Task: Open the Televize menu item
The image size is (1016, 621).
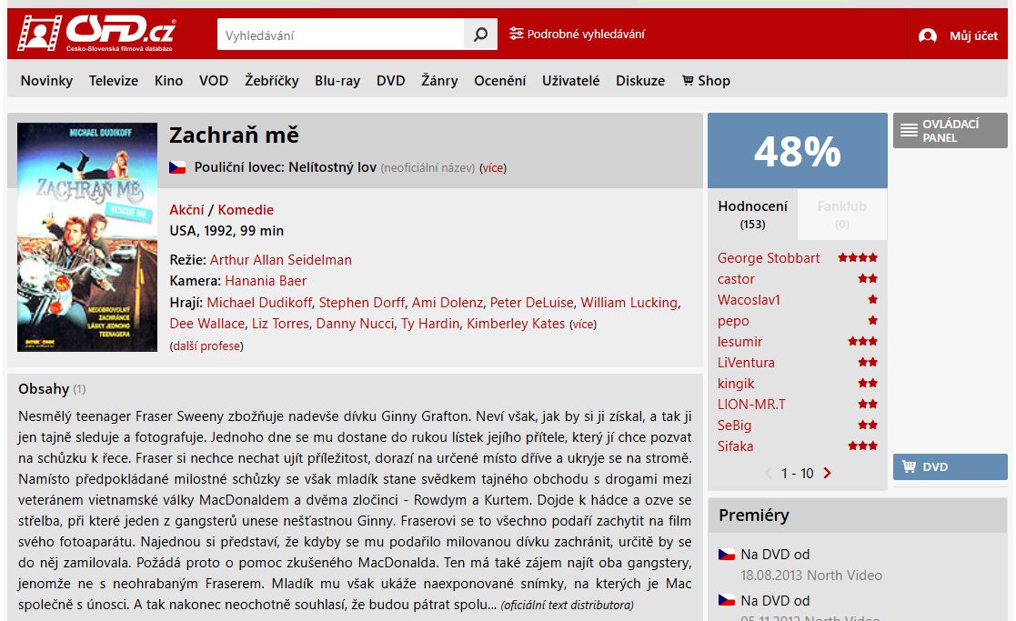Action: (x=114, y=81)
